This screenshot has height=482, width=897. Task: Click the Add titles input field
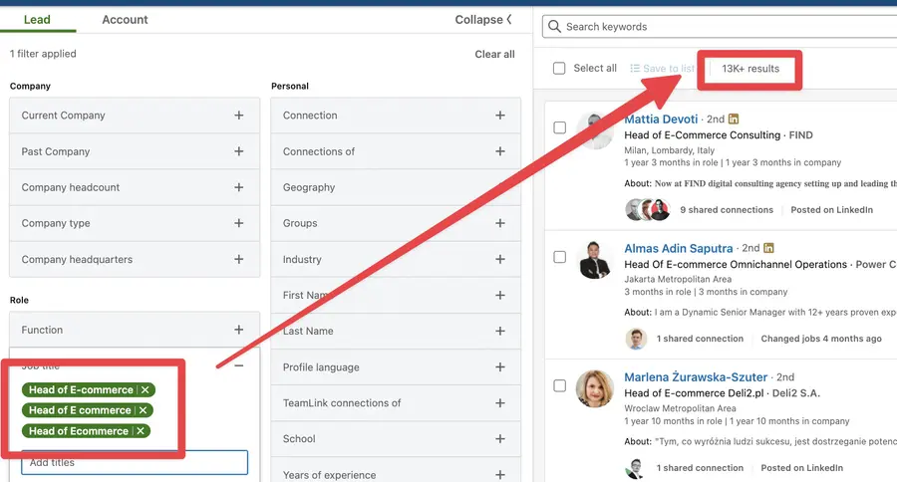coord(135,462)
